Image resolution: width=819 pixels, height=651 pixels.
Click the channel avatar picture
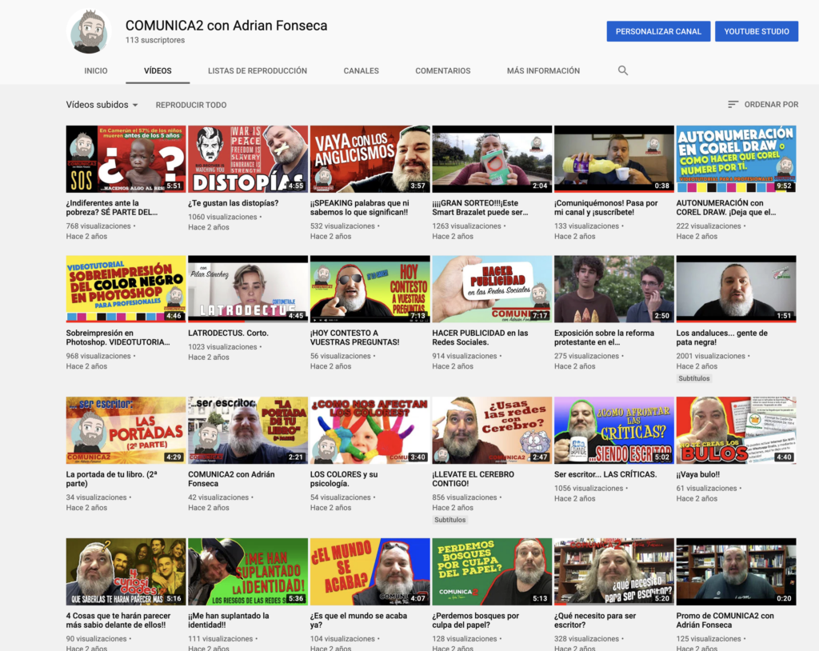tap(89, 32)
